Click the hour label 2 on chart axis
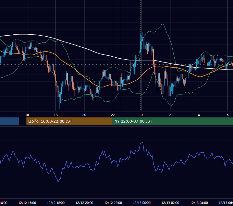The height and width of the screenshot is (206, 233). [x=170, y=115]
